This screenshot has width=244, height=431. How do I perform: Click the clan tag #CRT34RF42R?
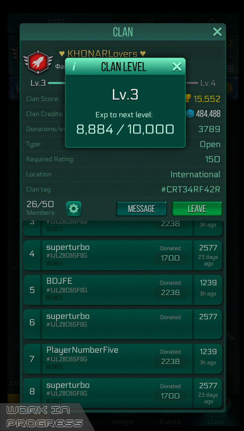click(x=191, y=189)
